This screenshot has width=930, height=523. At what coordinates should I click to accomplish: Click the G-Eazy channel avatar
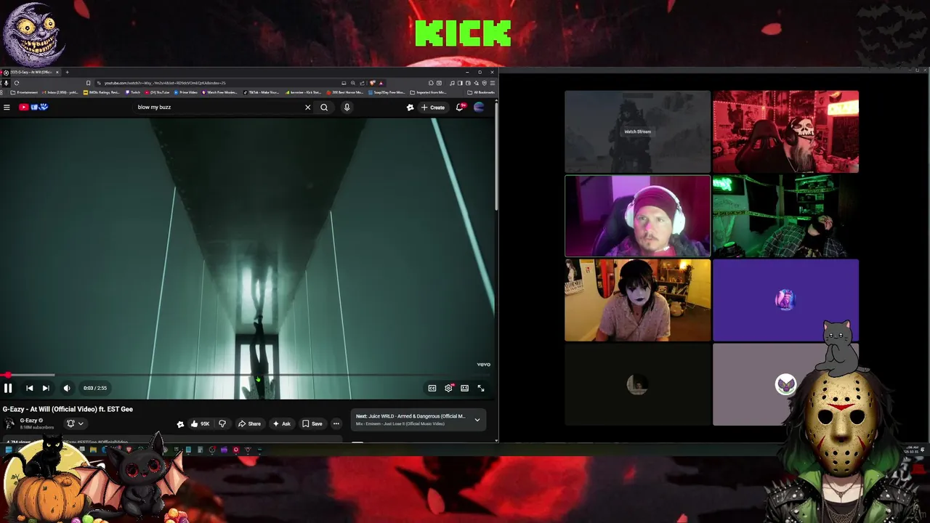tap(9, 423)
